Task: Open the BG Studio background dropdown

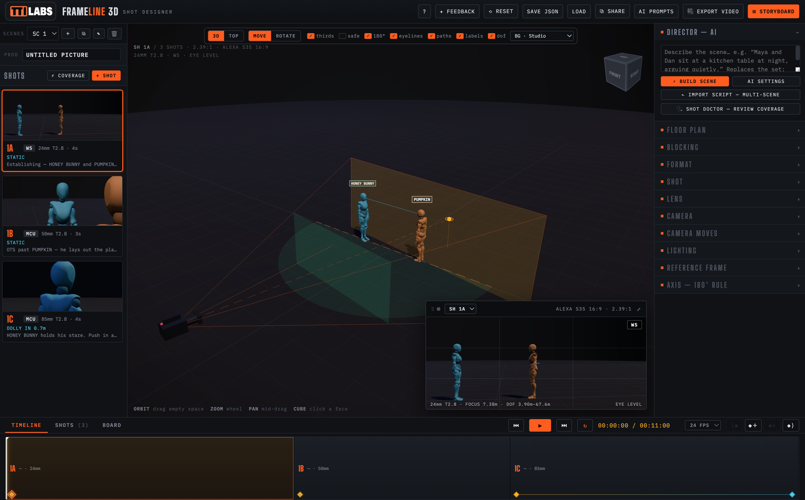Action: [x=542, y=36]
